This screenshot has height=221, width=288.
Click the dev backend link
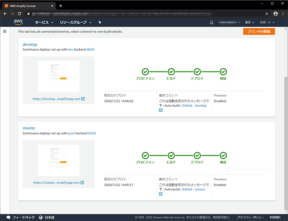point(71,49)
